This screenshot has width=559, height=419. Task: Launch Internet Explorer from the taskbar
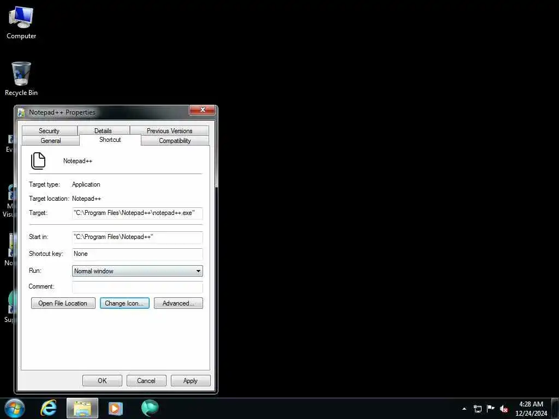tap(49, 408)
